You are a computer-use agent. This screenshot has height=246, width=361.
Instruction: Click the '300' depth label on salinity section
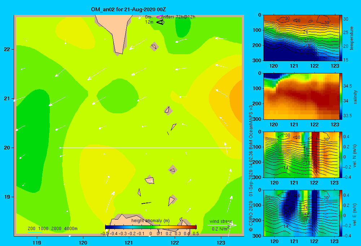tap(257, 119)
